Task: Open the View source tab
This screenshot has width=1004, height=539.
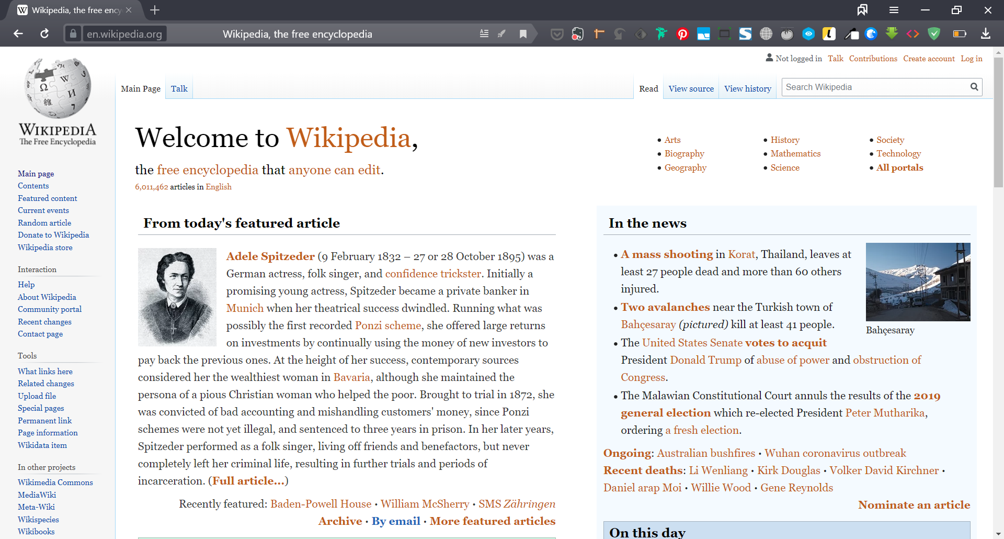Action: point(691,88)
